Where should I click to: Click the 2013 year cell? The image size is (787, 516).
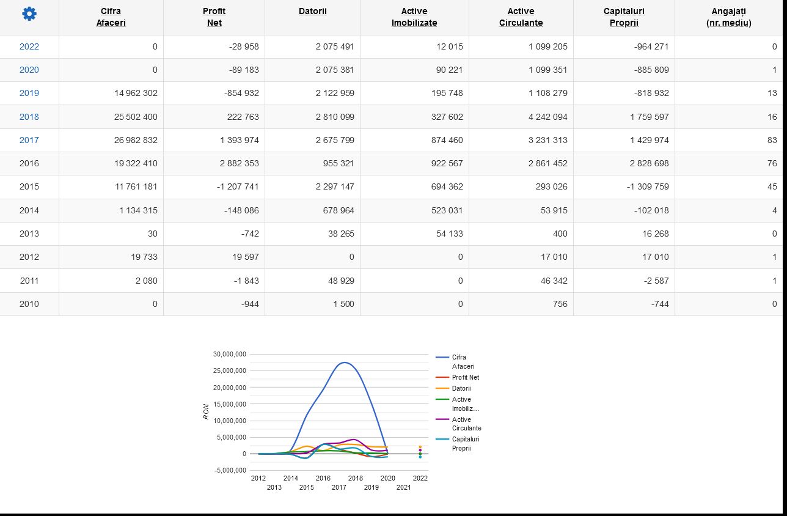point(29,234)
